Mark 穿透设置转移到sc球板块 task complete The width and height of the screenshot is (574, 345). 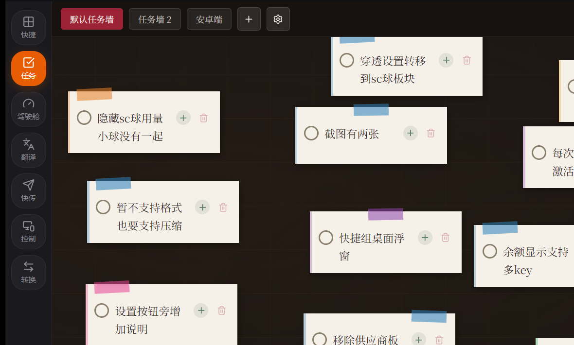pos(347,60)
